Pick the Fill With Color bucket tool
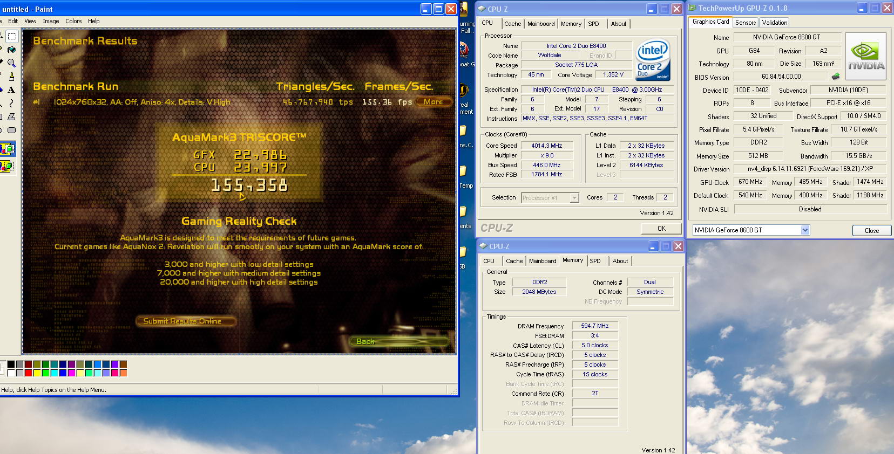 [12, 50]
